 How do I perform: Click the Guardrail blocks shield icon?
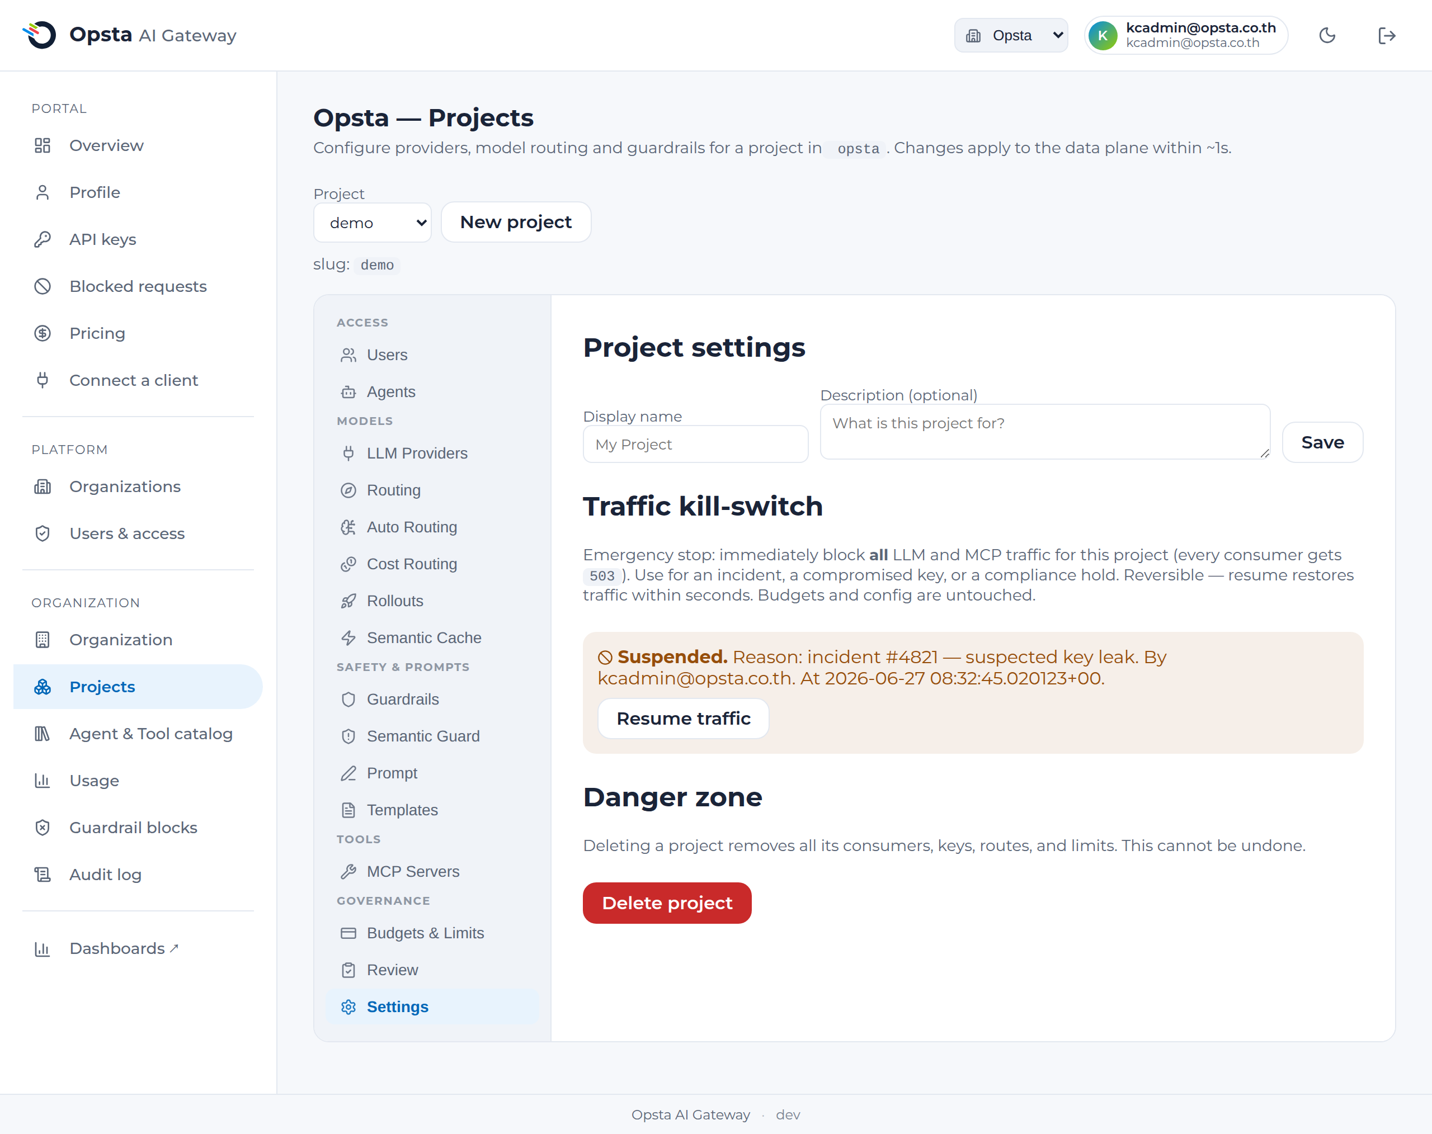pyautogui.click(x=43, y=827)
